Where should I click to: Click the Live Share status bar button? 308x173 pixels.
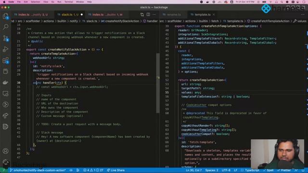point(115,170)
